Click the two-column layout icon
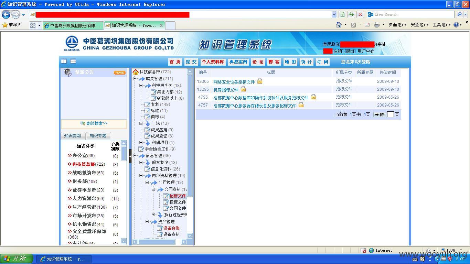 pyautogui.click(x=64, y=61)
